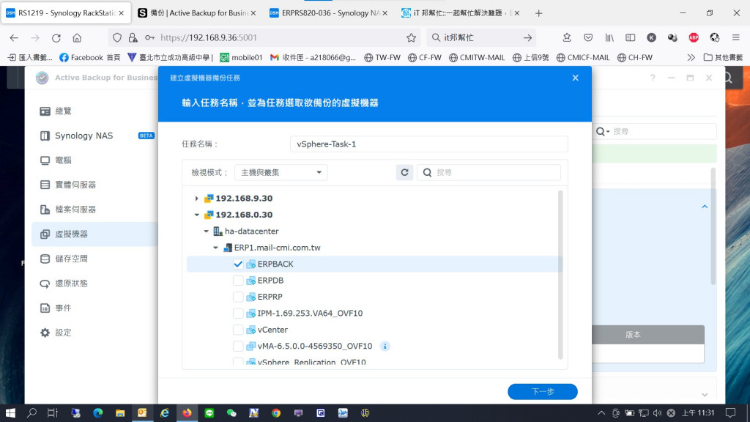This screenshot has height=422, width=750.
Task: Switch to the RS1219 Synology browser tab
Action: pos(65,13)
